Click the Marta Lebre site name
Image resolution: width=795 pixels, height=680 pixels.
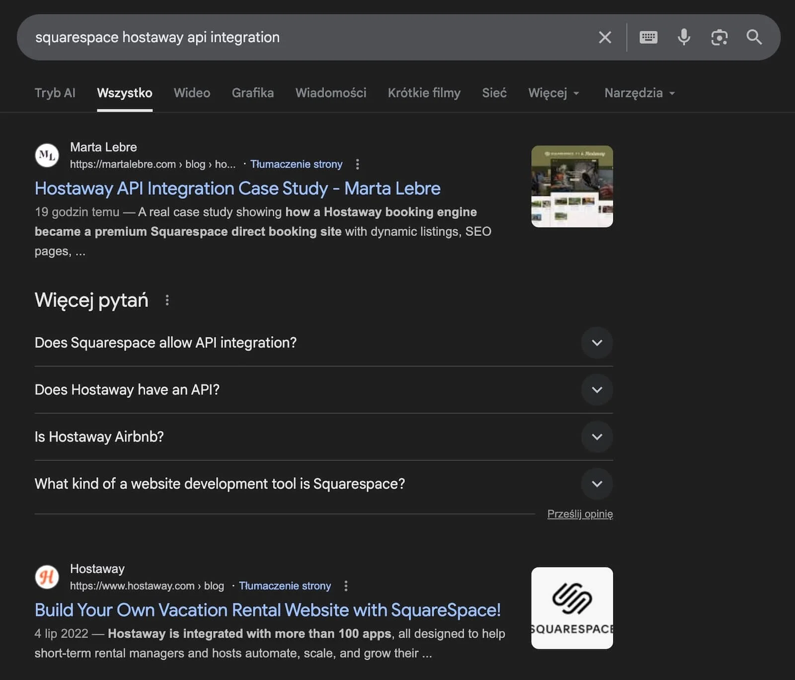pos(103,147)
